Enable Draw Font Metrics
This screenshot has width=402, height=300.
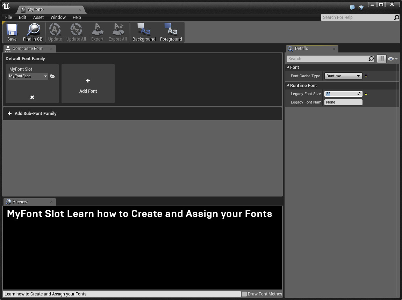click(244, 294)
